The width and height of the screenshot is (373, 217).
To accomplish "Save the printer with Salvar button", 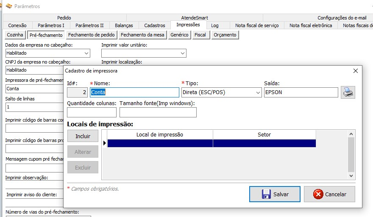I will [275, 194].
